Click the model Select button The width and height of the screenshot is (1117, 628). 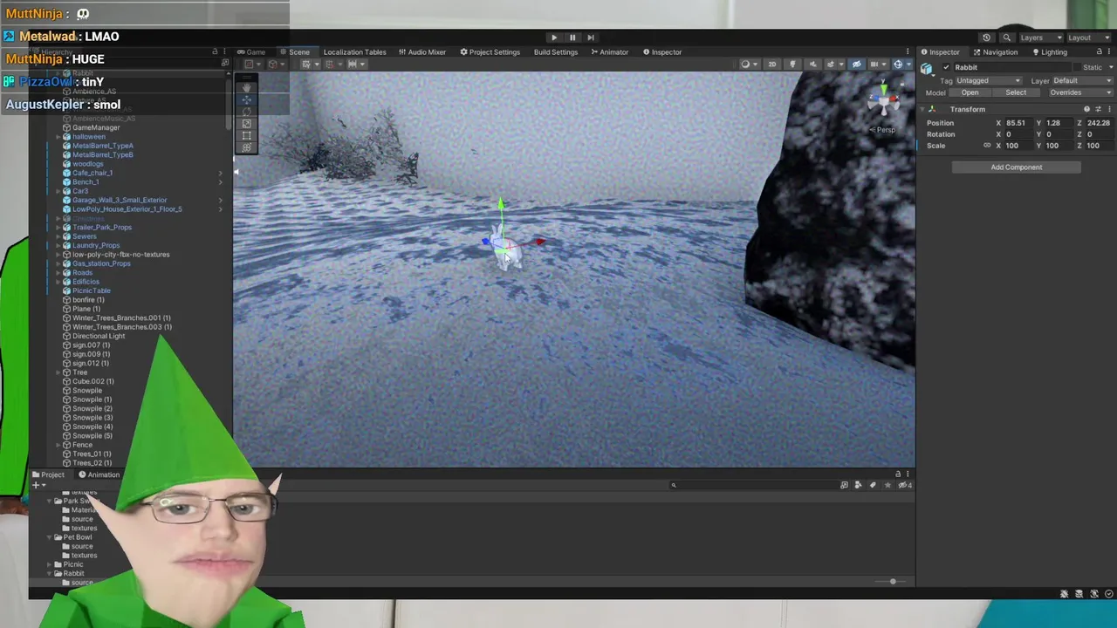1016,92
